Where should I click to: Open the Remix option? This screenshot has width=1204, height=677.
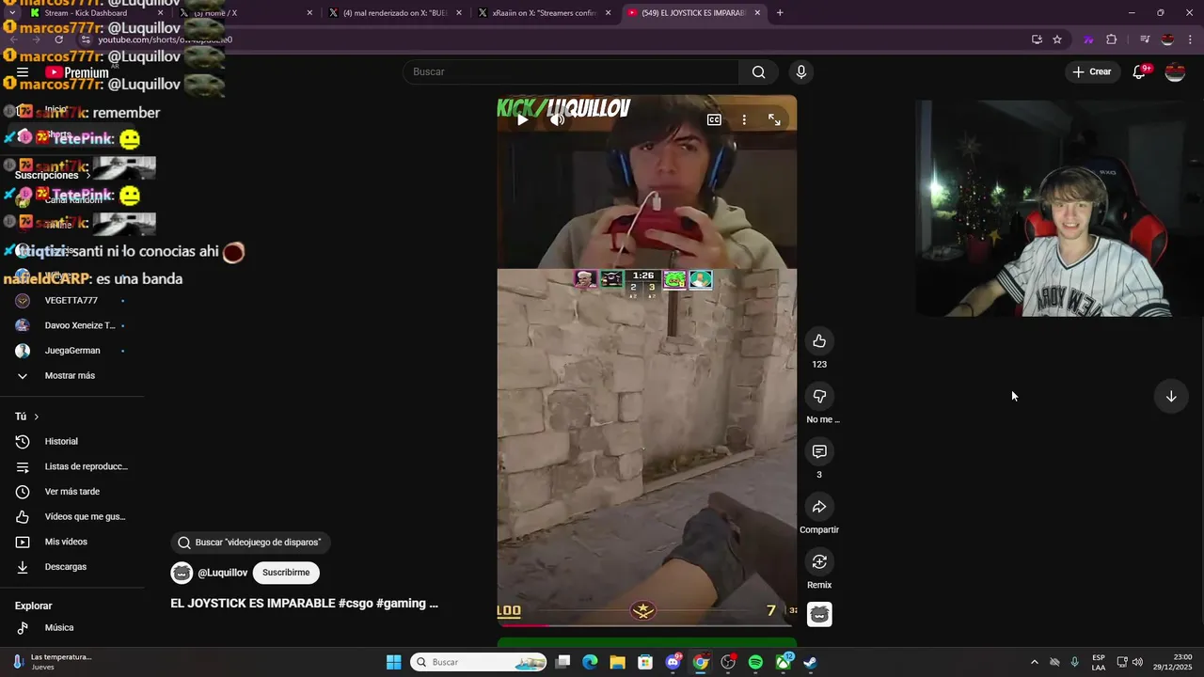pyautogui.click(x=819, y=562)
